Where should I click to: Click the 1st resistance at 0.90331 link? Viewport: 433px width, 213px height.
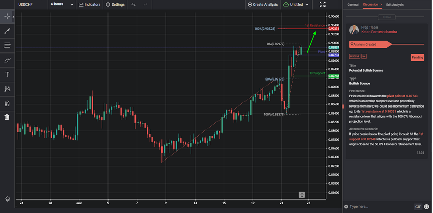[x=378, y=111]
